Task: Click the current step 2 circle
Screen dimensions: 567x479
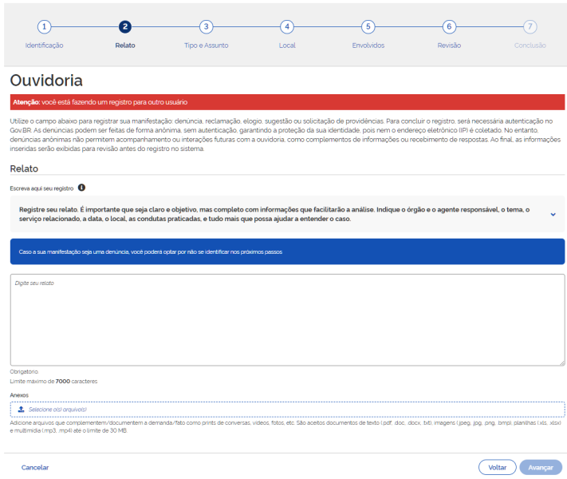Action: pos(125,26)
